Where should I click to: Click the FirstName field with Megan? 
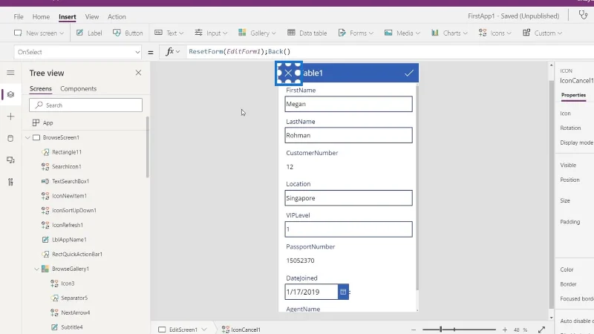348,104
